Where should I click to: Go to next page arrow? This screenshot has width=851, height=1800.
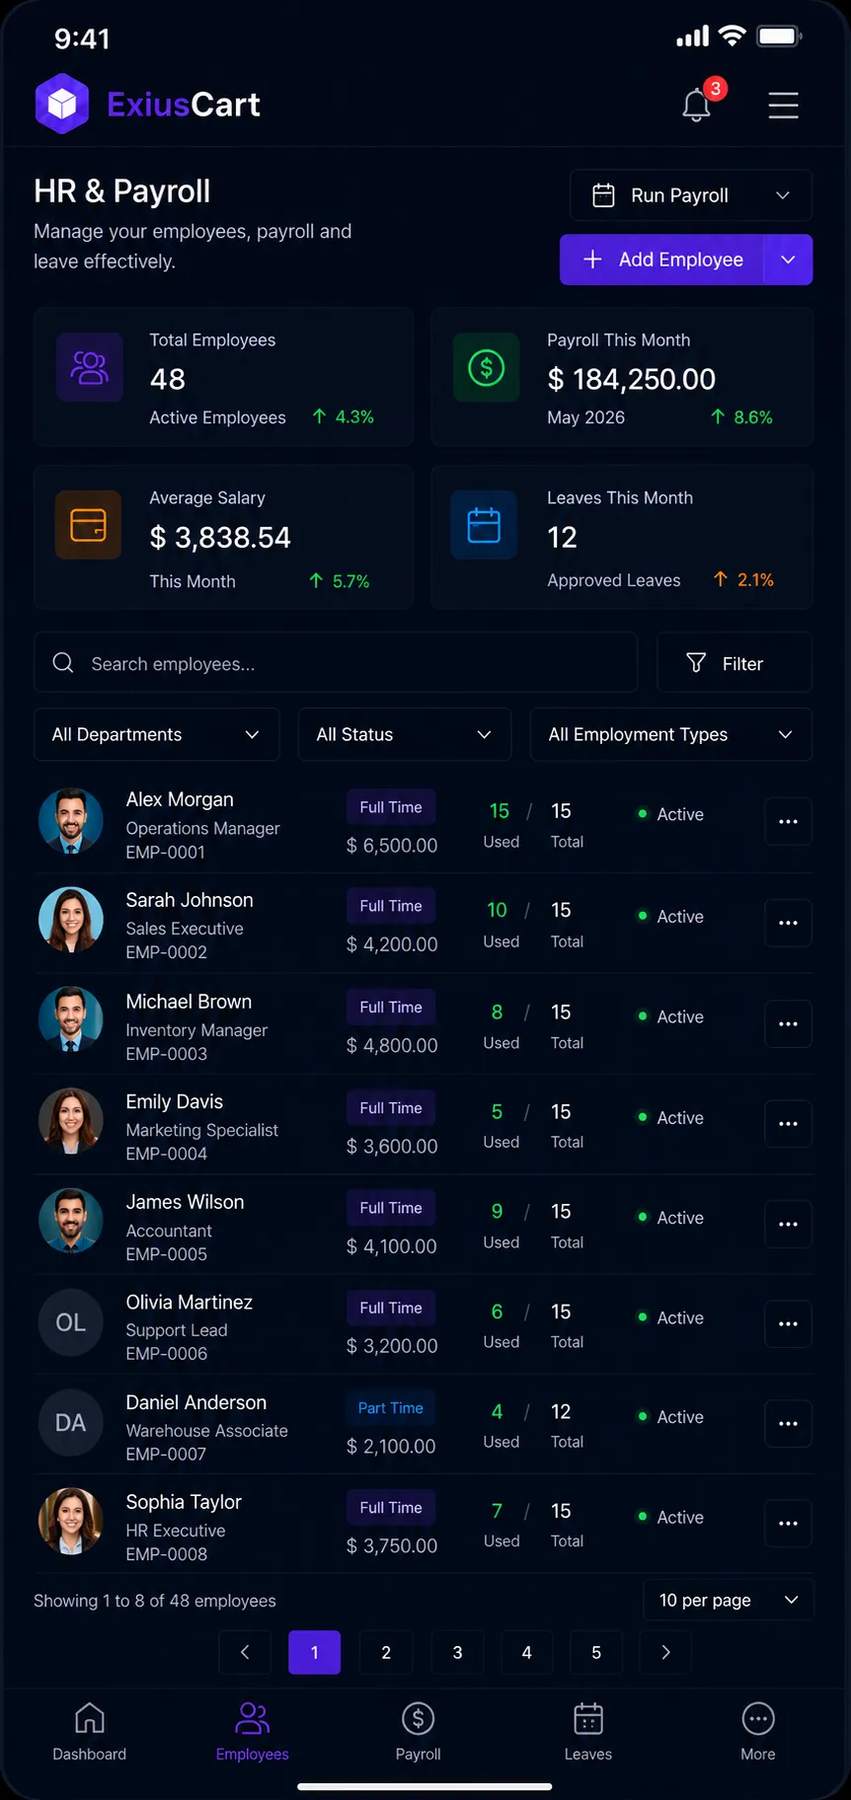click(665, 1652)
